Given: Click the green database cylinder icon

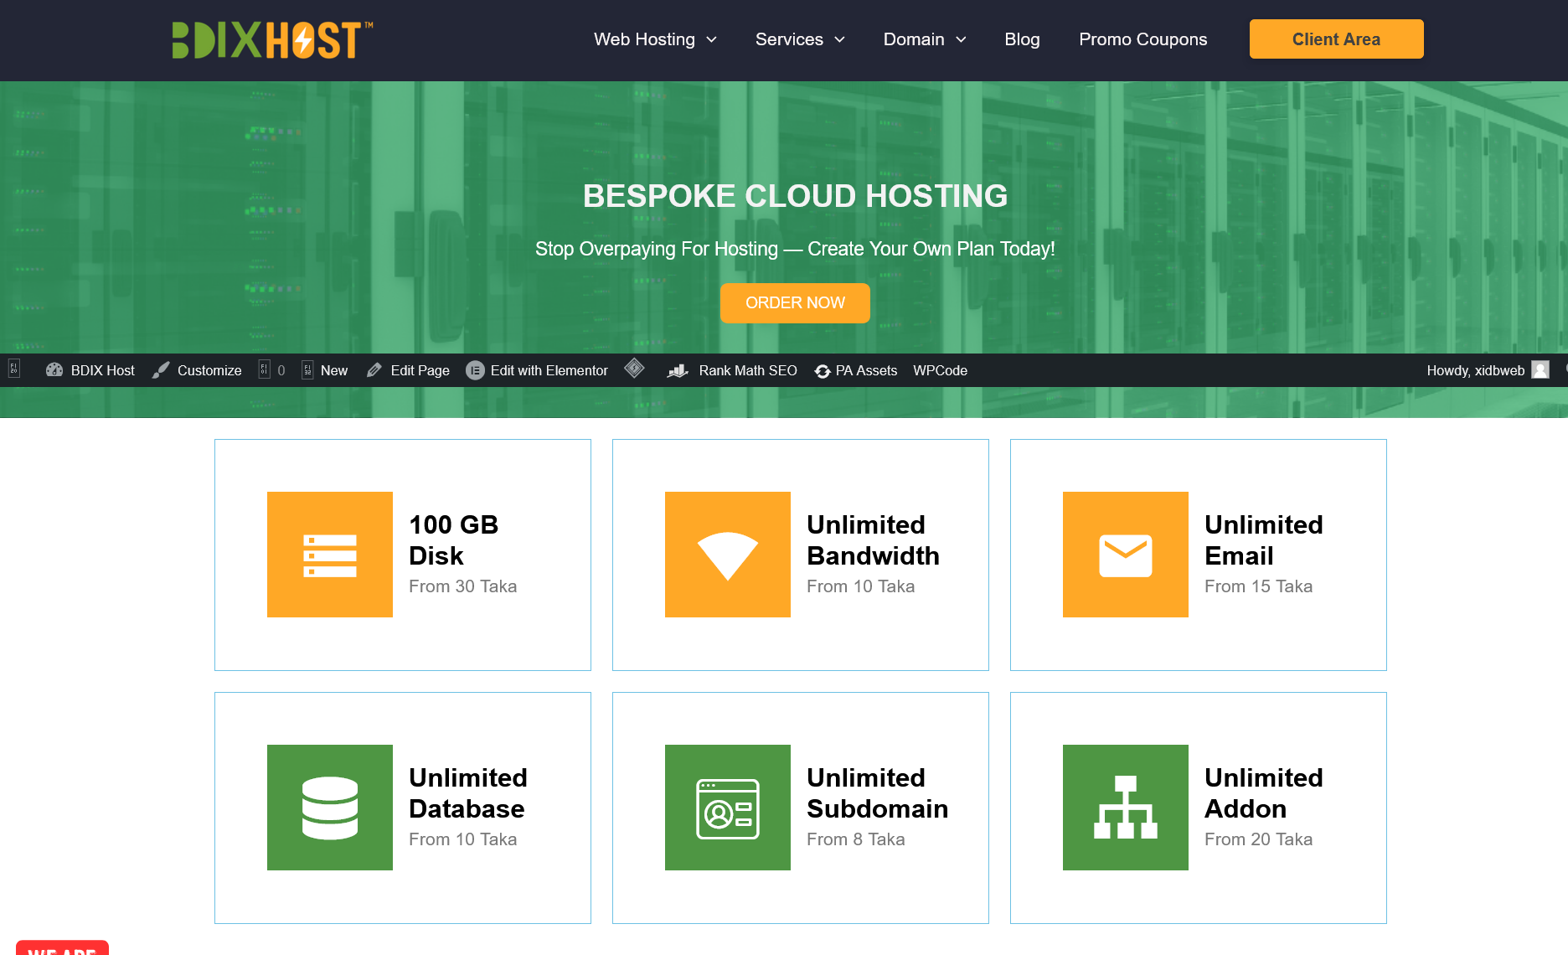Looking at the screenshot, I should pos(330,808).
